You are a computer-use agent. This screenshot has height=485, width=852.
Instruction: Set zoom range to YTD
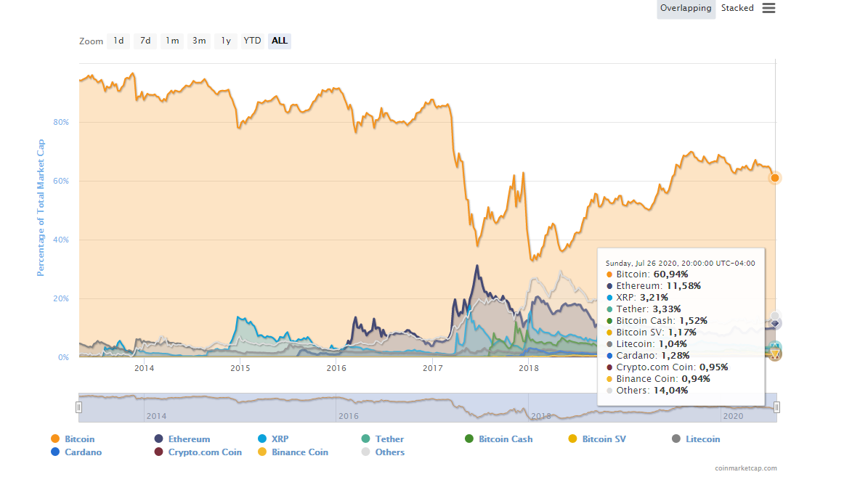click(x=252, y=41)
